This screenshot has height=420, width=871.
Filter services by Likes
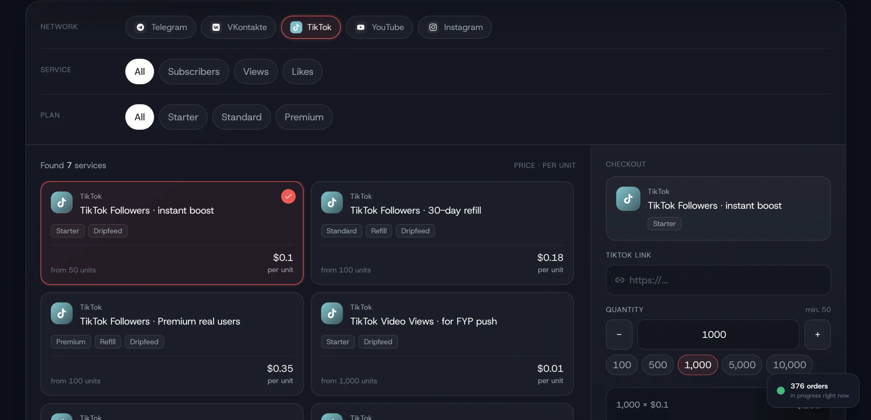coord(302,72)
